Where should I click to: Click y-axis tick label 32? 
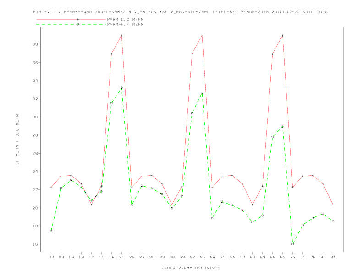tap(35, 99)
